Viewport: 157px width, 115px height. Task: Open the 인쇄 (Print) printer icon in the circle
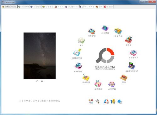pos(124,77)
